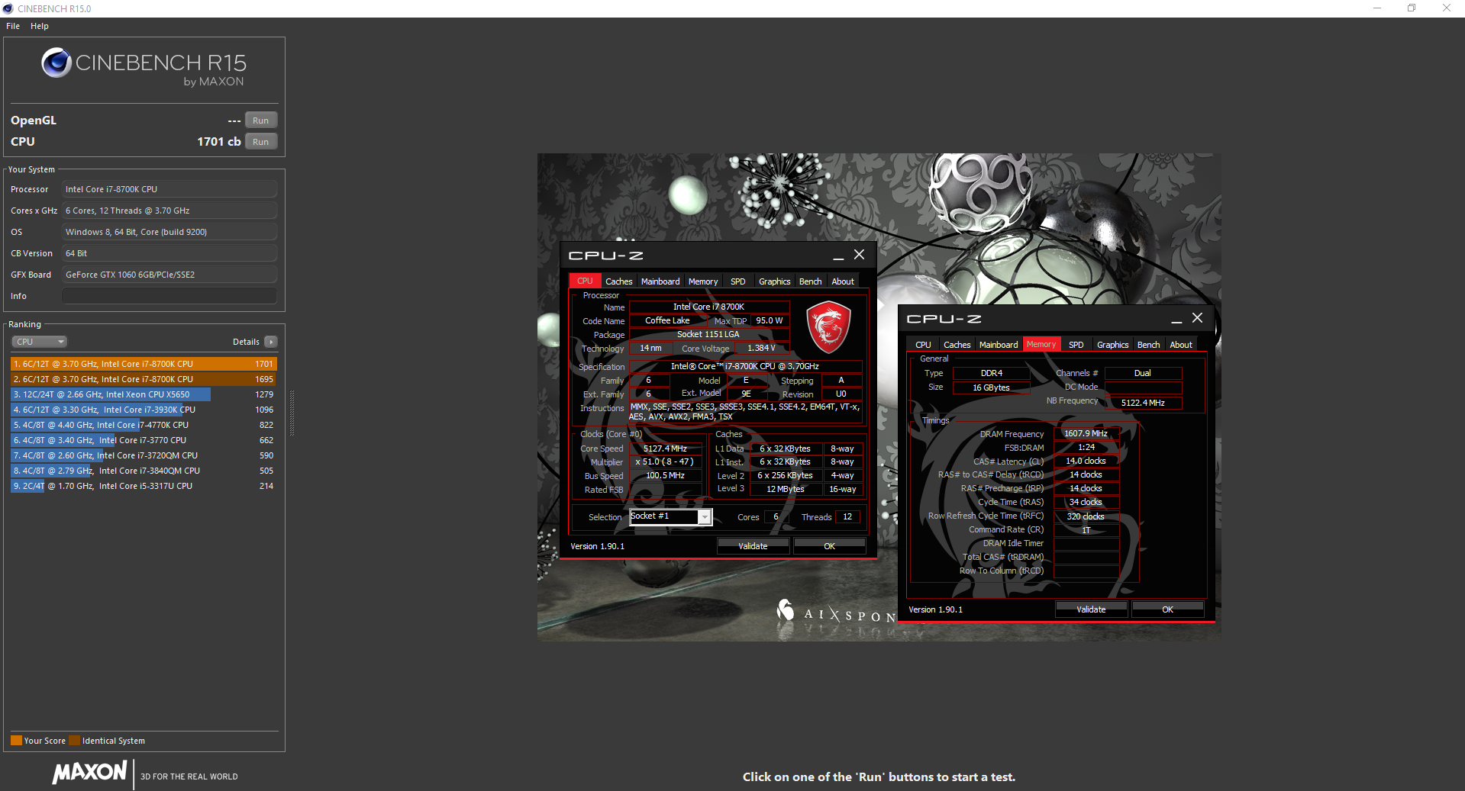Image resolution: width=1465 pixels, height=791 pixels.
Task: Click the brown Identical System legend swatch
Action: pos(74,741)
